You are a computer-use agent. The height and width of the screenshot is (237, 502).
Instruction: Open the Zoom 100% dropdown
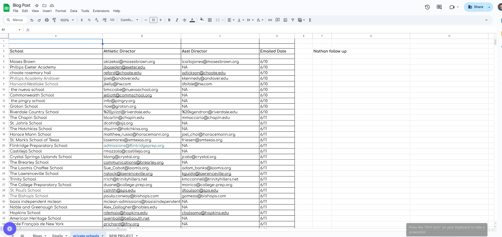67,20
